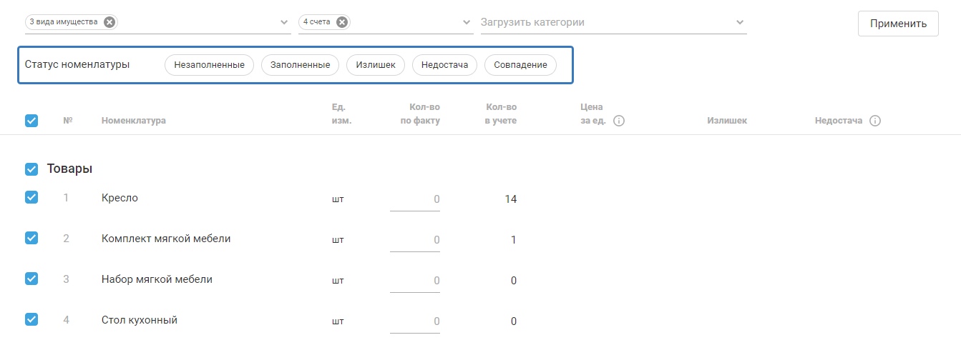Viewport: 961px width, 340px height.
Task: Show info for 'Цена за ед.' column
Action: 620,121
